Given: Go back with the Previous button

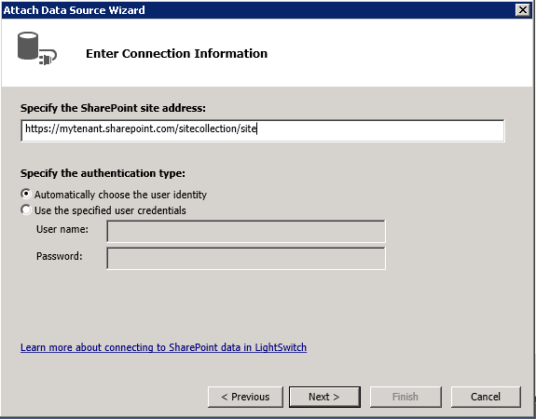Looking at the screenshot, I should click(245, 397).
